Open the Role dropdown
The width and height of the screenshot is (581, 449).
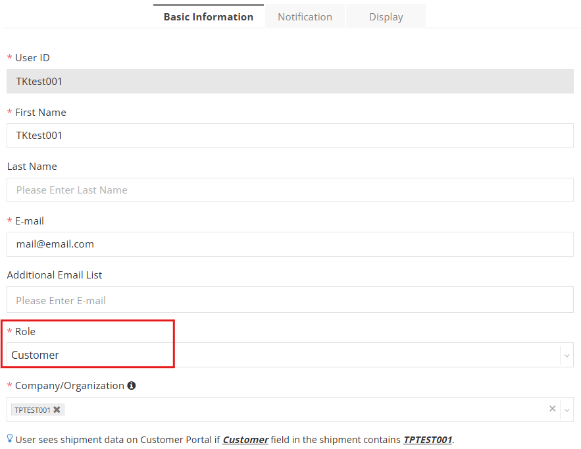(x=567, y=355)
